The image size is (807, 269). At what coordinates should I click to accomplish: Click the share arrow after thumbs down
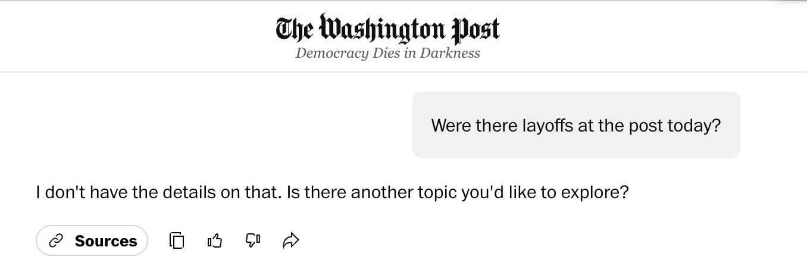tap(290, 240)
